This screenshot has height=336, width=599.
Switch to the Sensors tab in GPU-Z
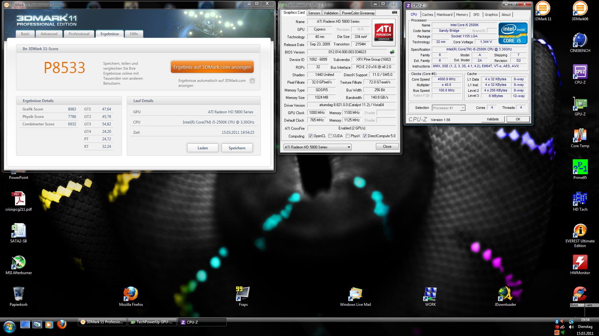pos(314,13)
